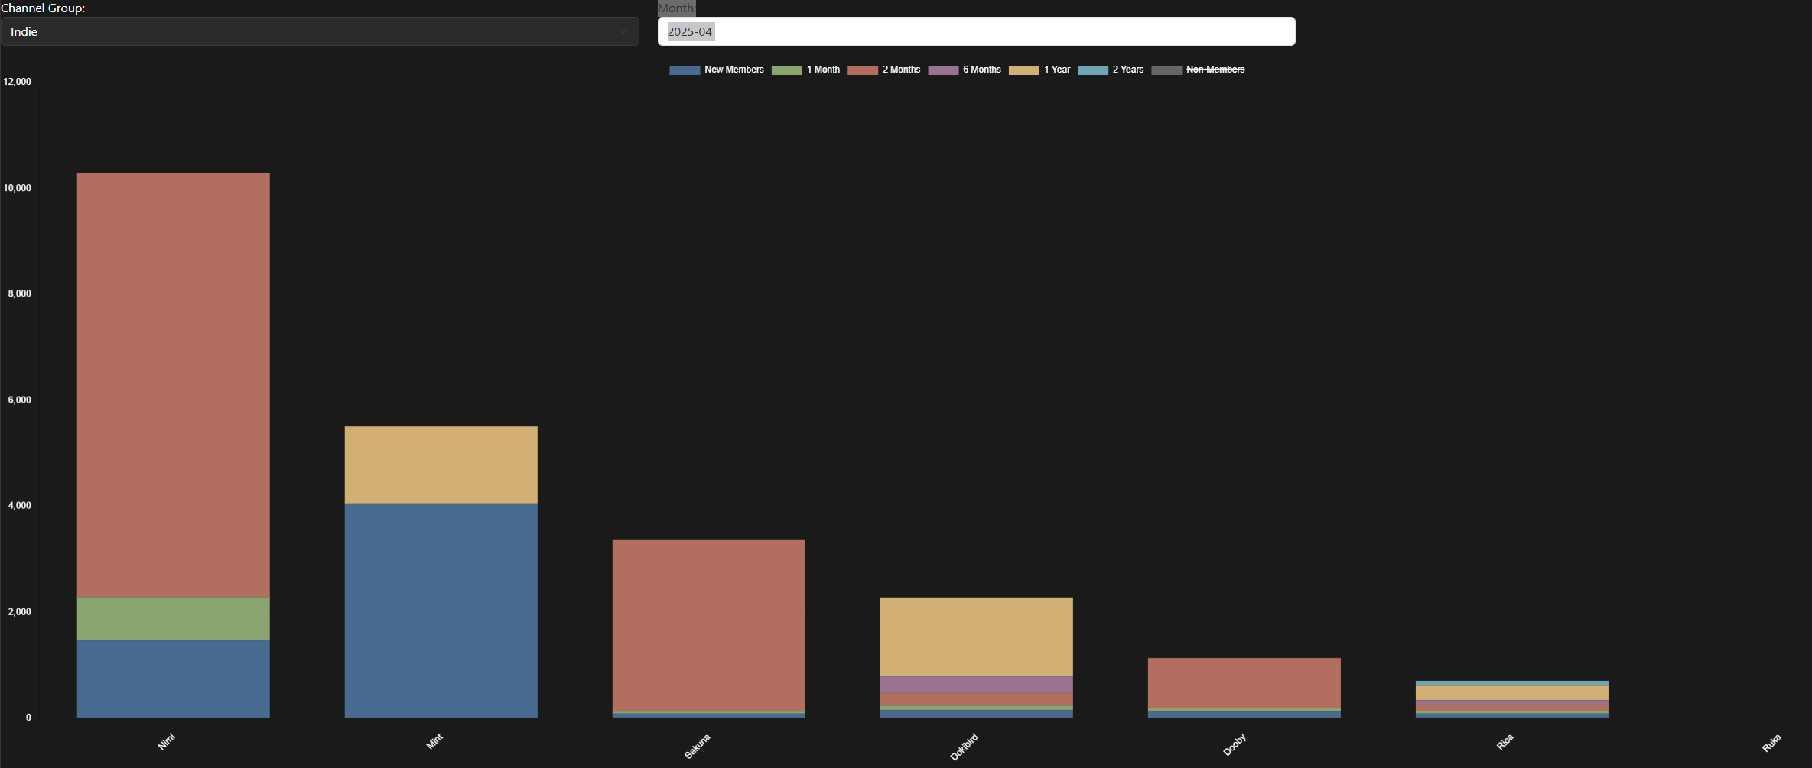The image size is (1812, 768).
Task: Toggle 6 Months legend entry
Action: click(981, 70)
